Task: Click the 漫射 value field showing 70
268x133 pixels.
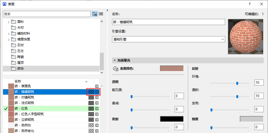Action: tap(259, 96)
